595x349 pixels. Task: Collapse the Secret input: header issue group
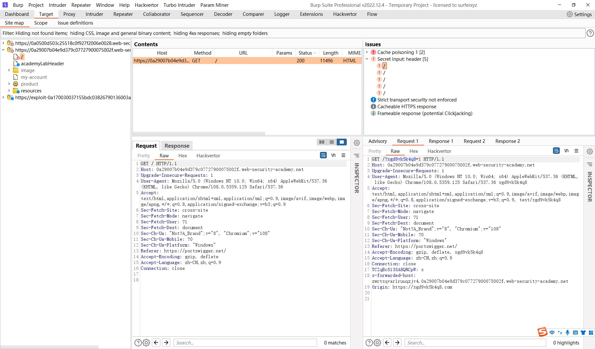[x=367, y=59]
